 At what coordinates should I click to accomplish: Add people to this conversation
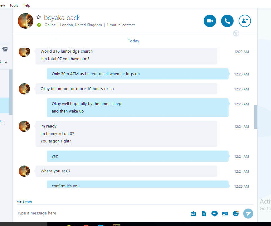(x=245, y=21)
